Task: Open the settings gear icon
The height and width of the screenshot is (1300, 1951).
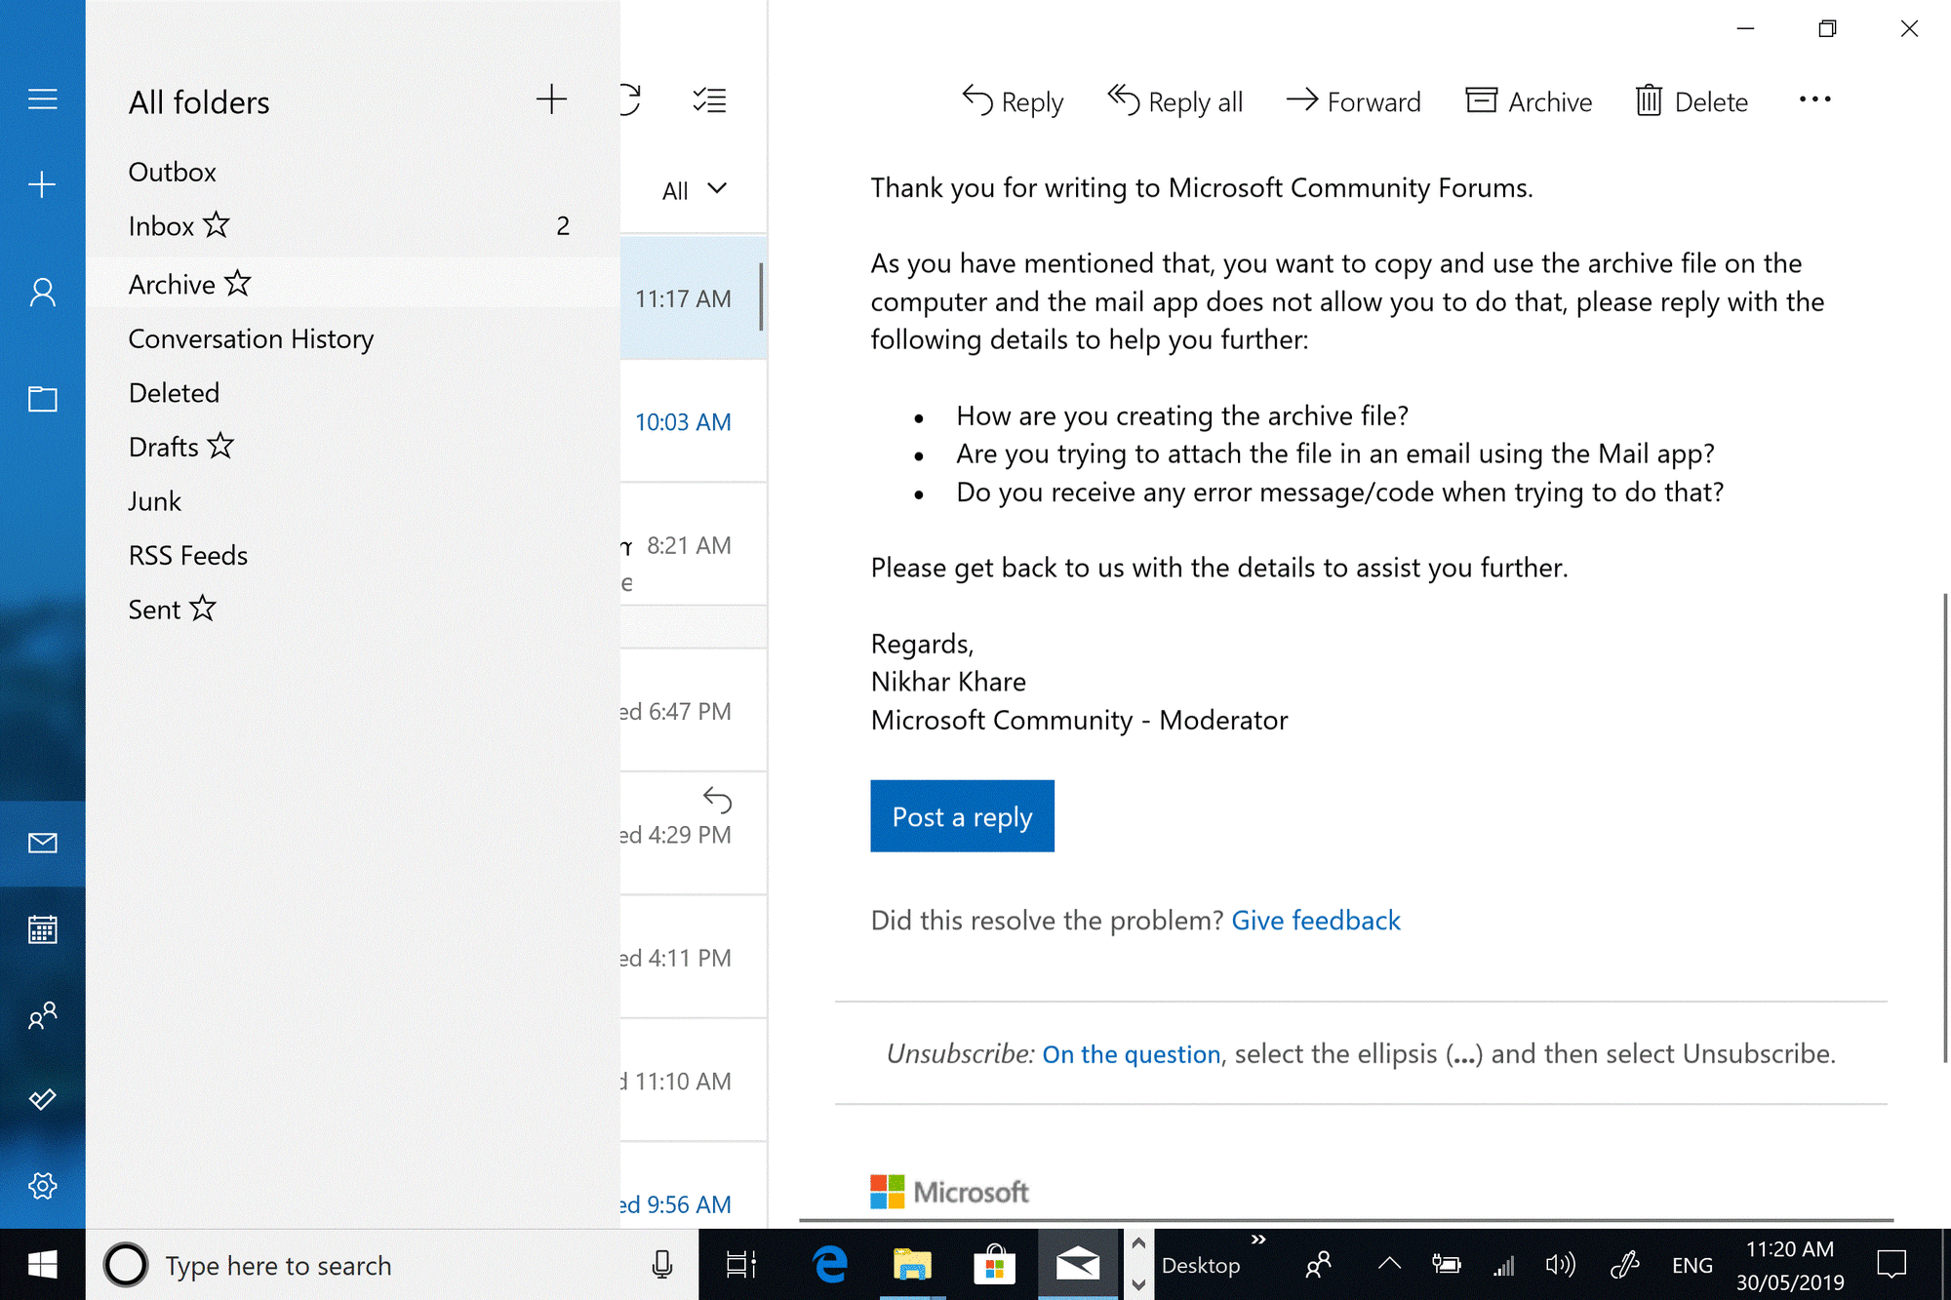Action: (x=42, y=1186)
